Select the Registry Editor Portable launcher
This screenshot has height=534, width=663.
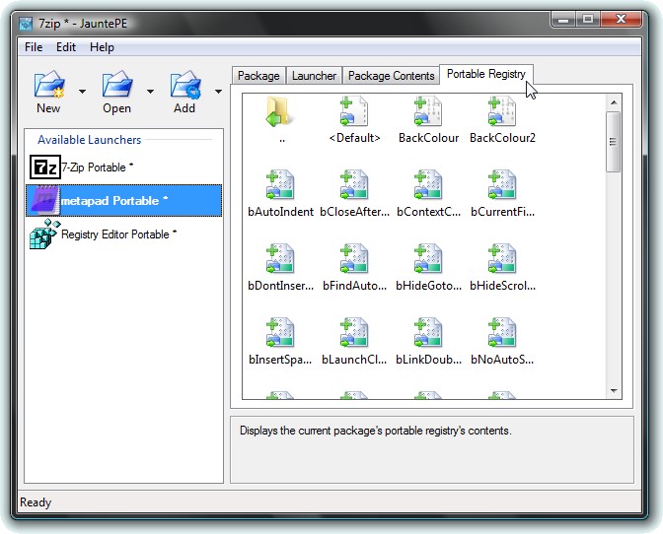click(x=118, y=234)
